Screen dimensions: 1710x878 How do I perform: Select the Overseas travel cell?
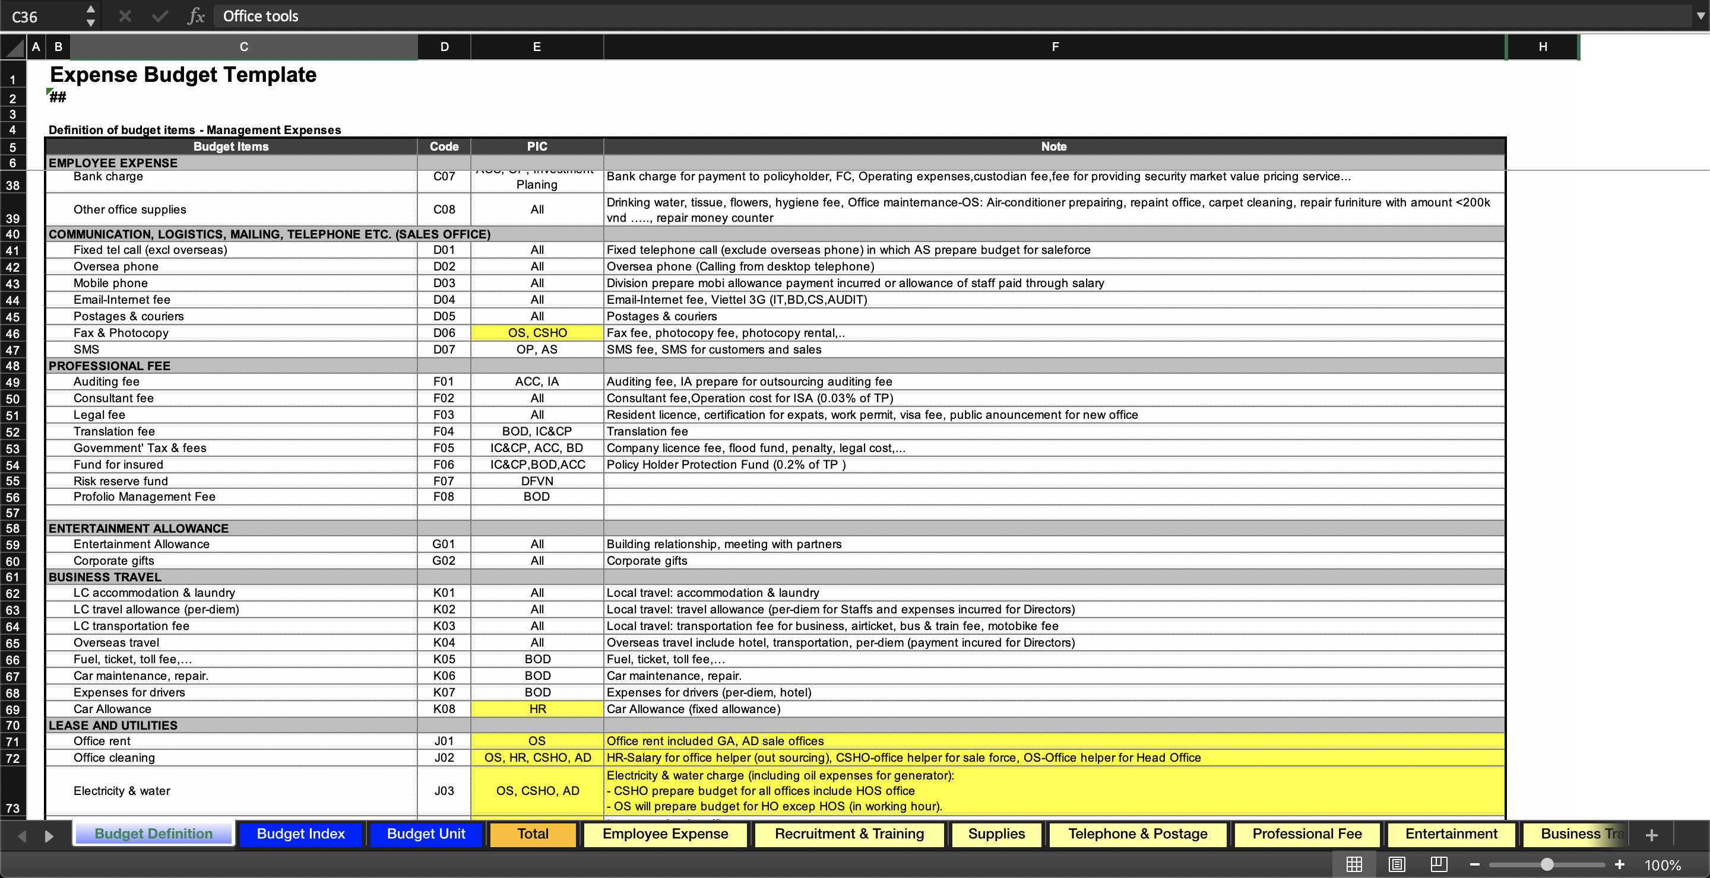coord(231,642)
